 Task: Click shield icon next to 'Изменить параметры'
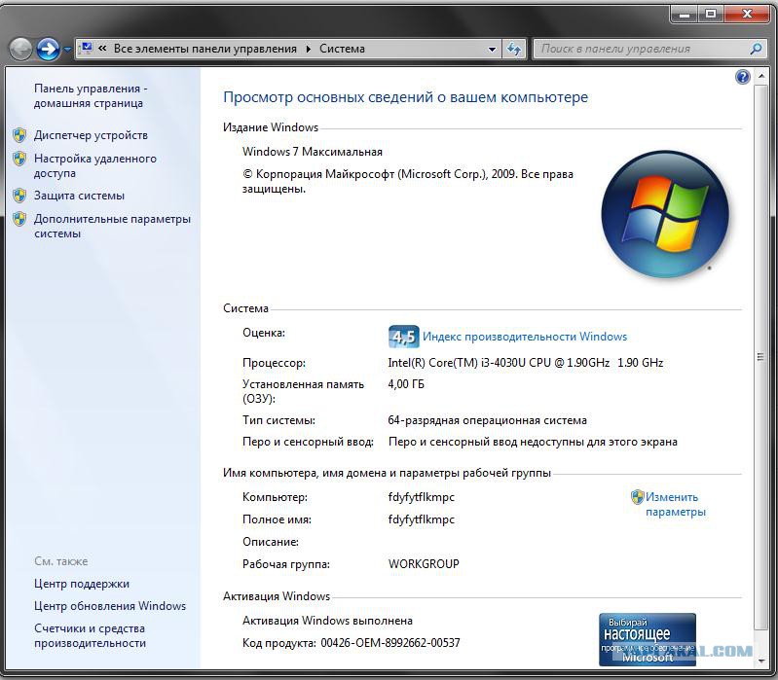pos(637,497)
